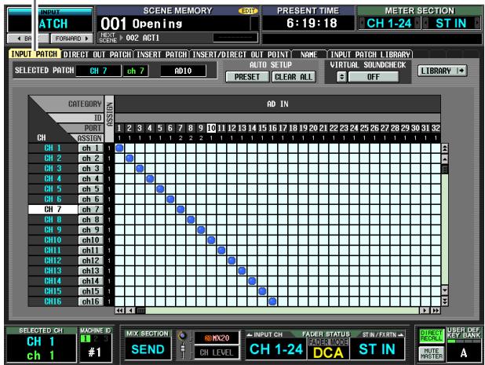Viewport: 485px width, 365px height.
Task: Click the CLEAR ALL button
Action: point(294,77)
